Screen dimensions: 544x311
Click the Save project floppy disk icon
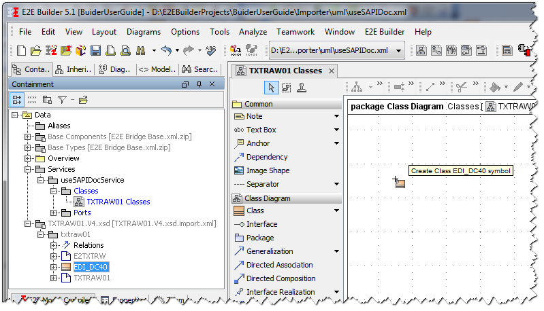(95, 50)
